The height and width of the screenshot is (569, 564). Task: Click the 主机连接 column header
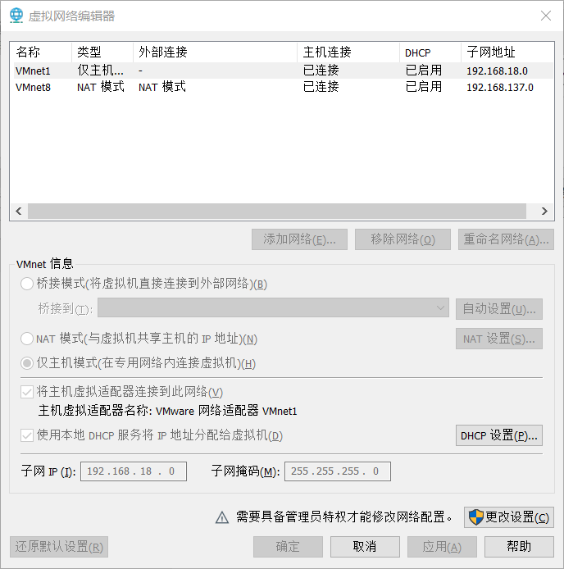(348, 52)
